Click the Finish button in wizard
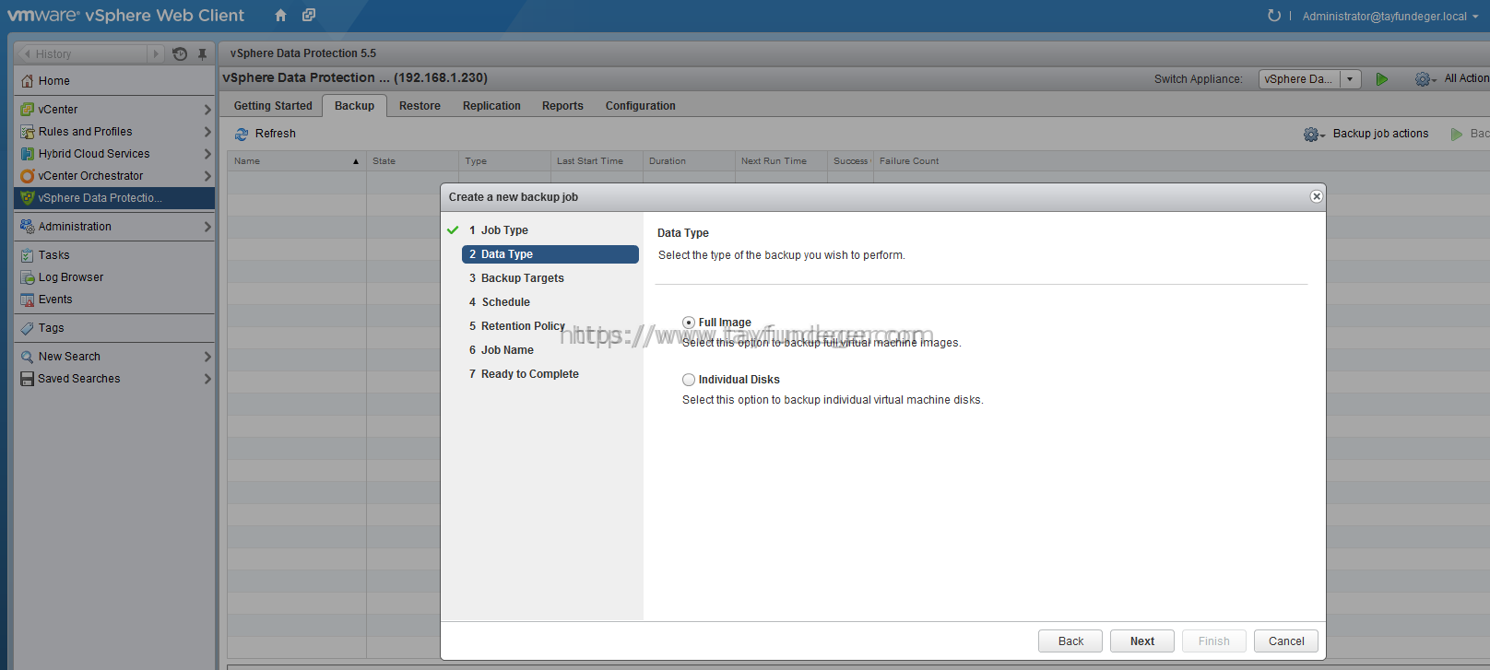 [x=1214, y=641]
